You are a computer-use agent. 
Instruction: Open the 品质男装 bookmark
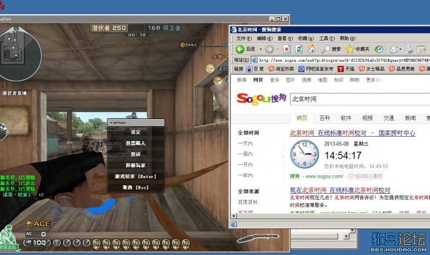point(402,69)
